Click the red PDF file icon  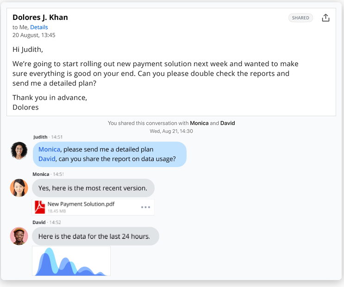(40, 207)
